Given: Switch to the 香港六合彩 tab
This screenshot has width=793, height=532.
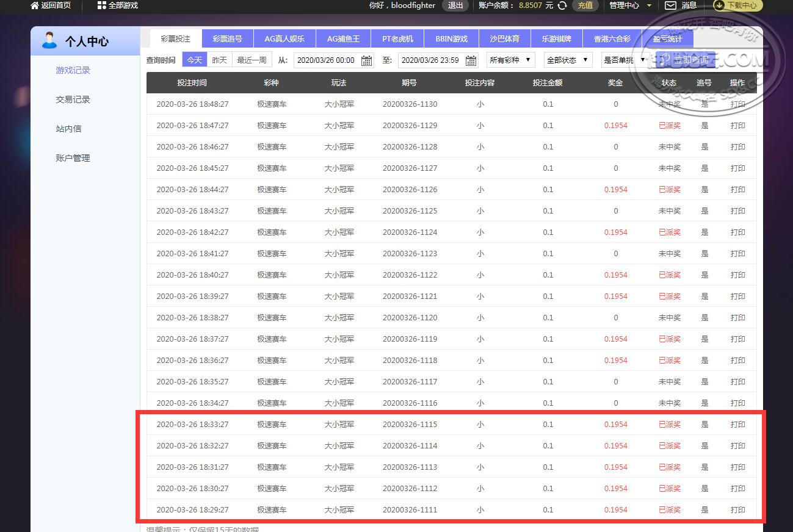Looking at the screenshot, I should click(612, 39).
